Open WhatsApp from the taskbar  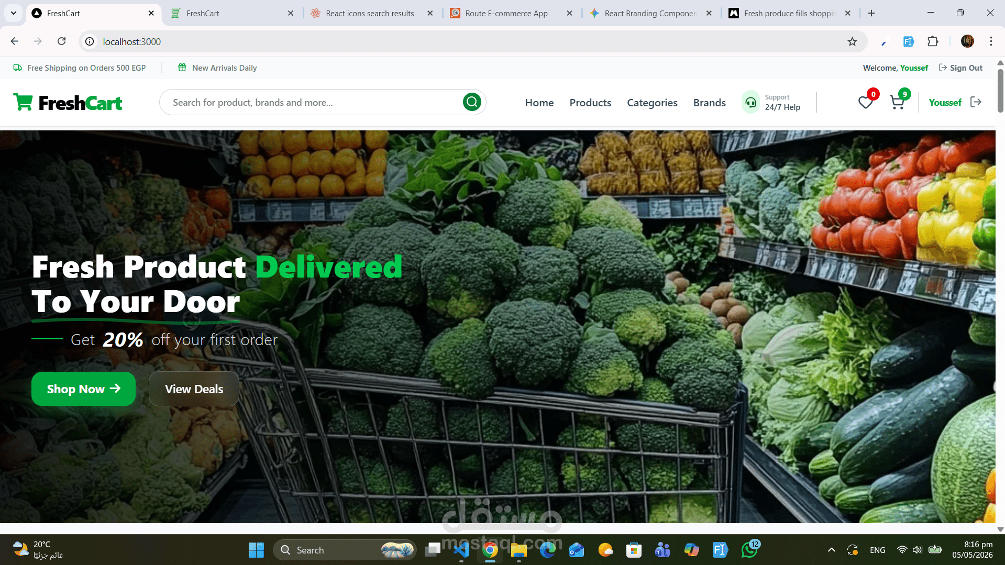click(749, 550)
